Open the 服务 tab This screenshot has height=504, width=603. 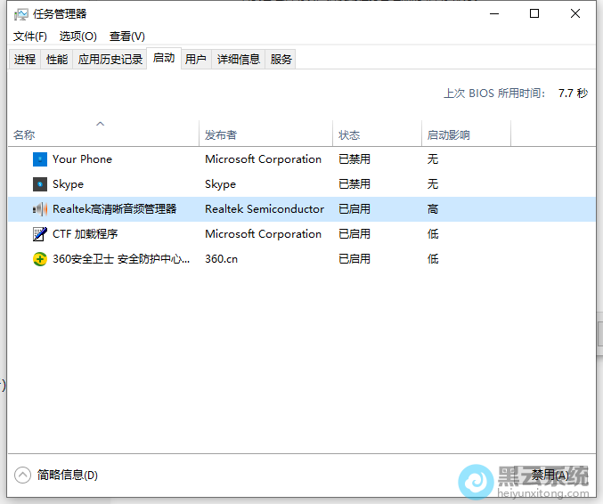(281, 60)
